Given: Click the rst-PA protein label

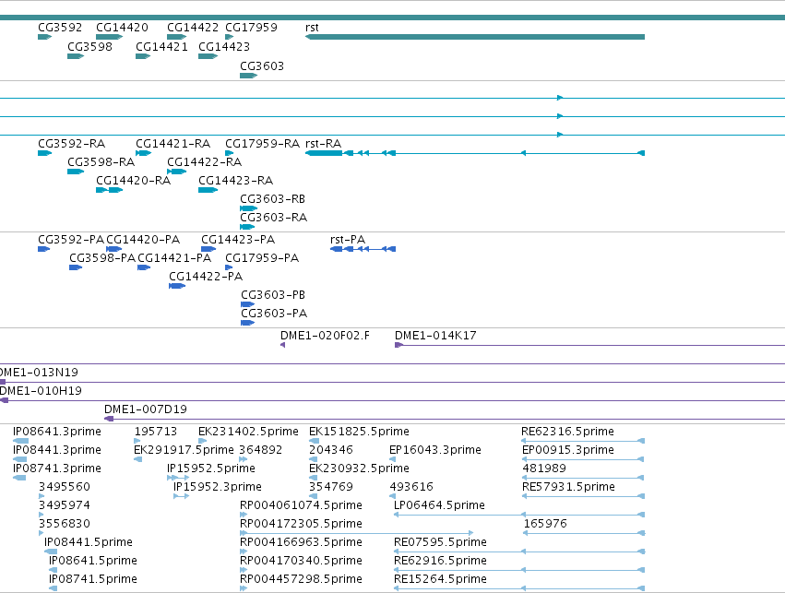Looking at the screenshot, I should point(348,240).
